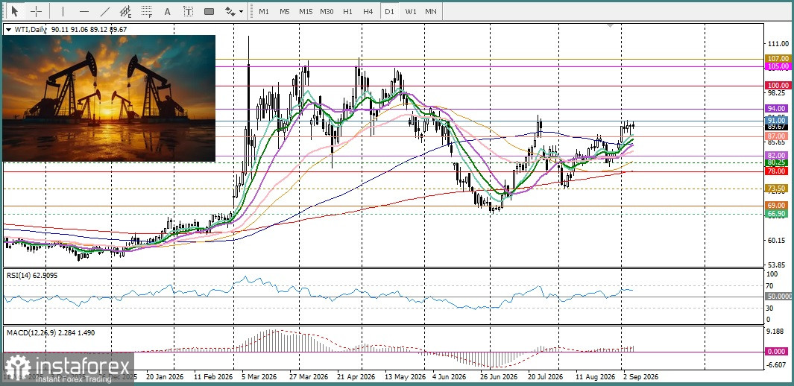Click the 100.00 price level label
Screen dimensions: 794x386
point(778,86)
